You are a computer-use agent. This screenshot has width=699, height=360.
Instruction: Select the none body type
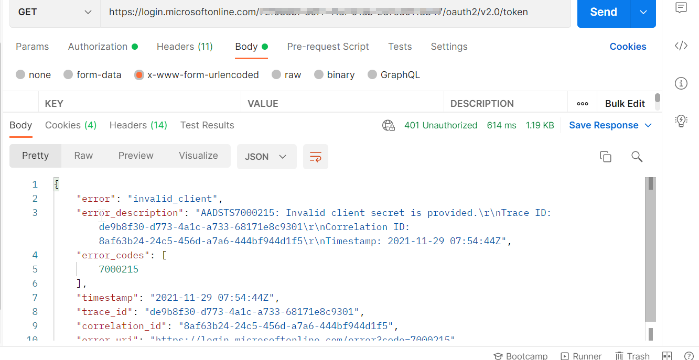[34, 75]
